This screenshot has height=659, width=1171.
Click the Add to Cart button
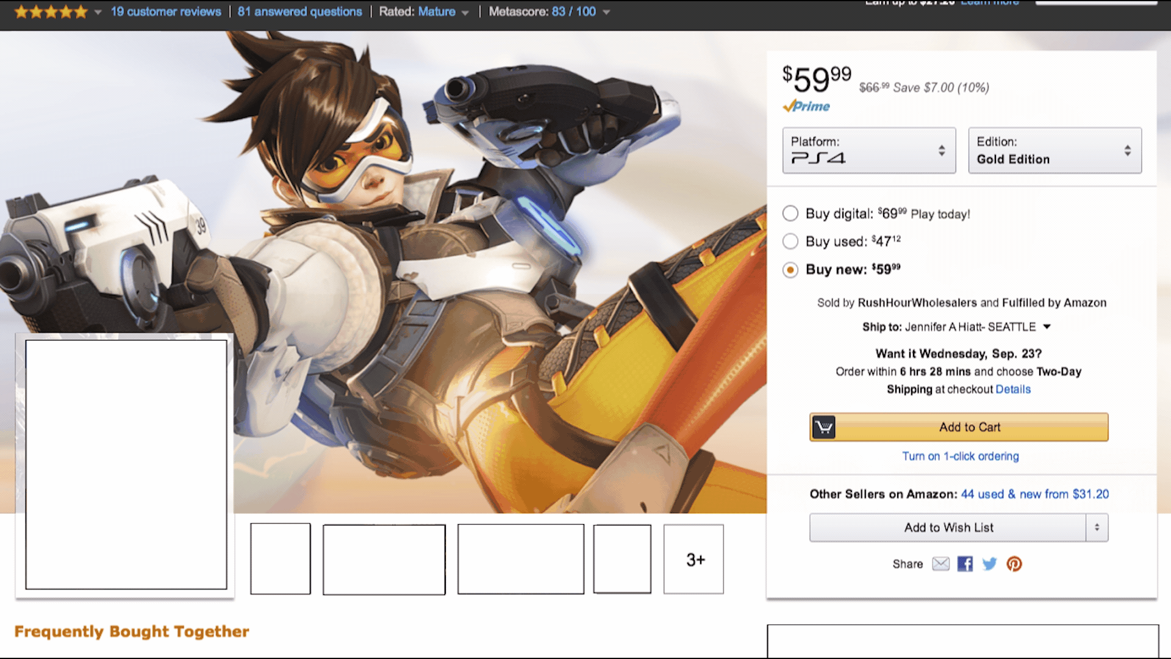tap(970, 427)
